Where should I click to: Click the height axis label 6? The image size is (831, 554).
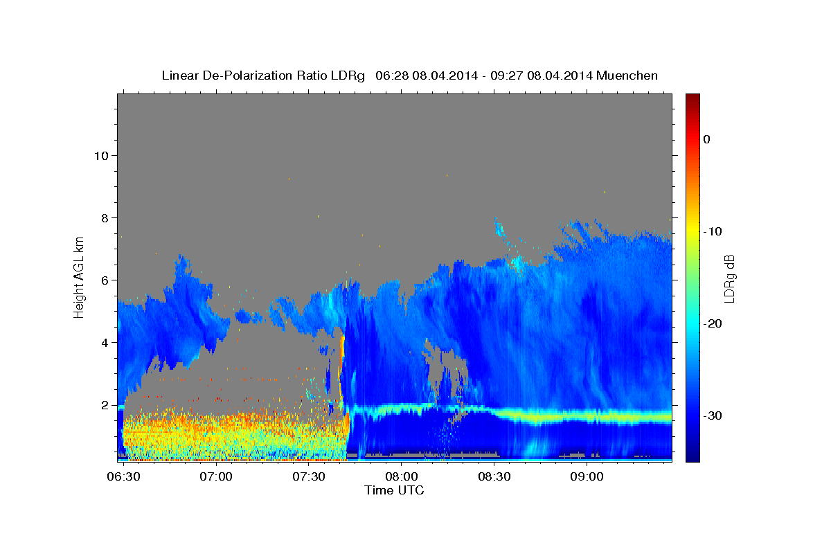[104, 280]
